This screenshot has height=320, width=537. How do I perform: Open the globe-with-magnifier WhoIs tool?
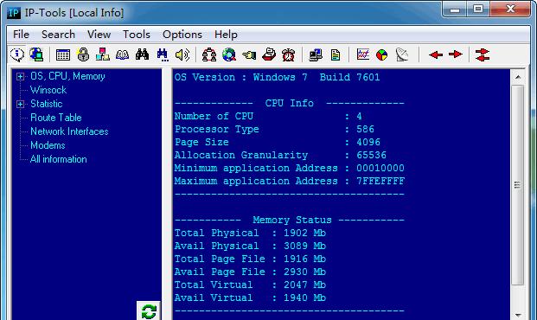[229, 54]
